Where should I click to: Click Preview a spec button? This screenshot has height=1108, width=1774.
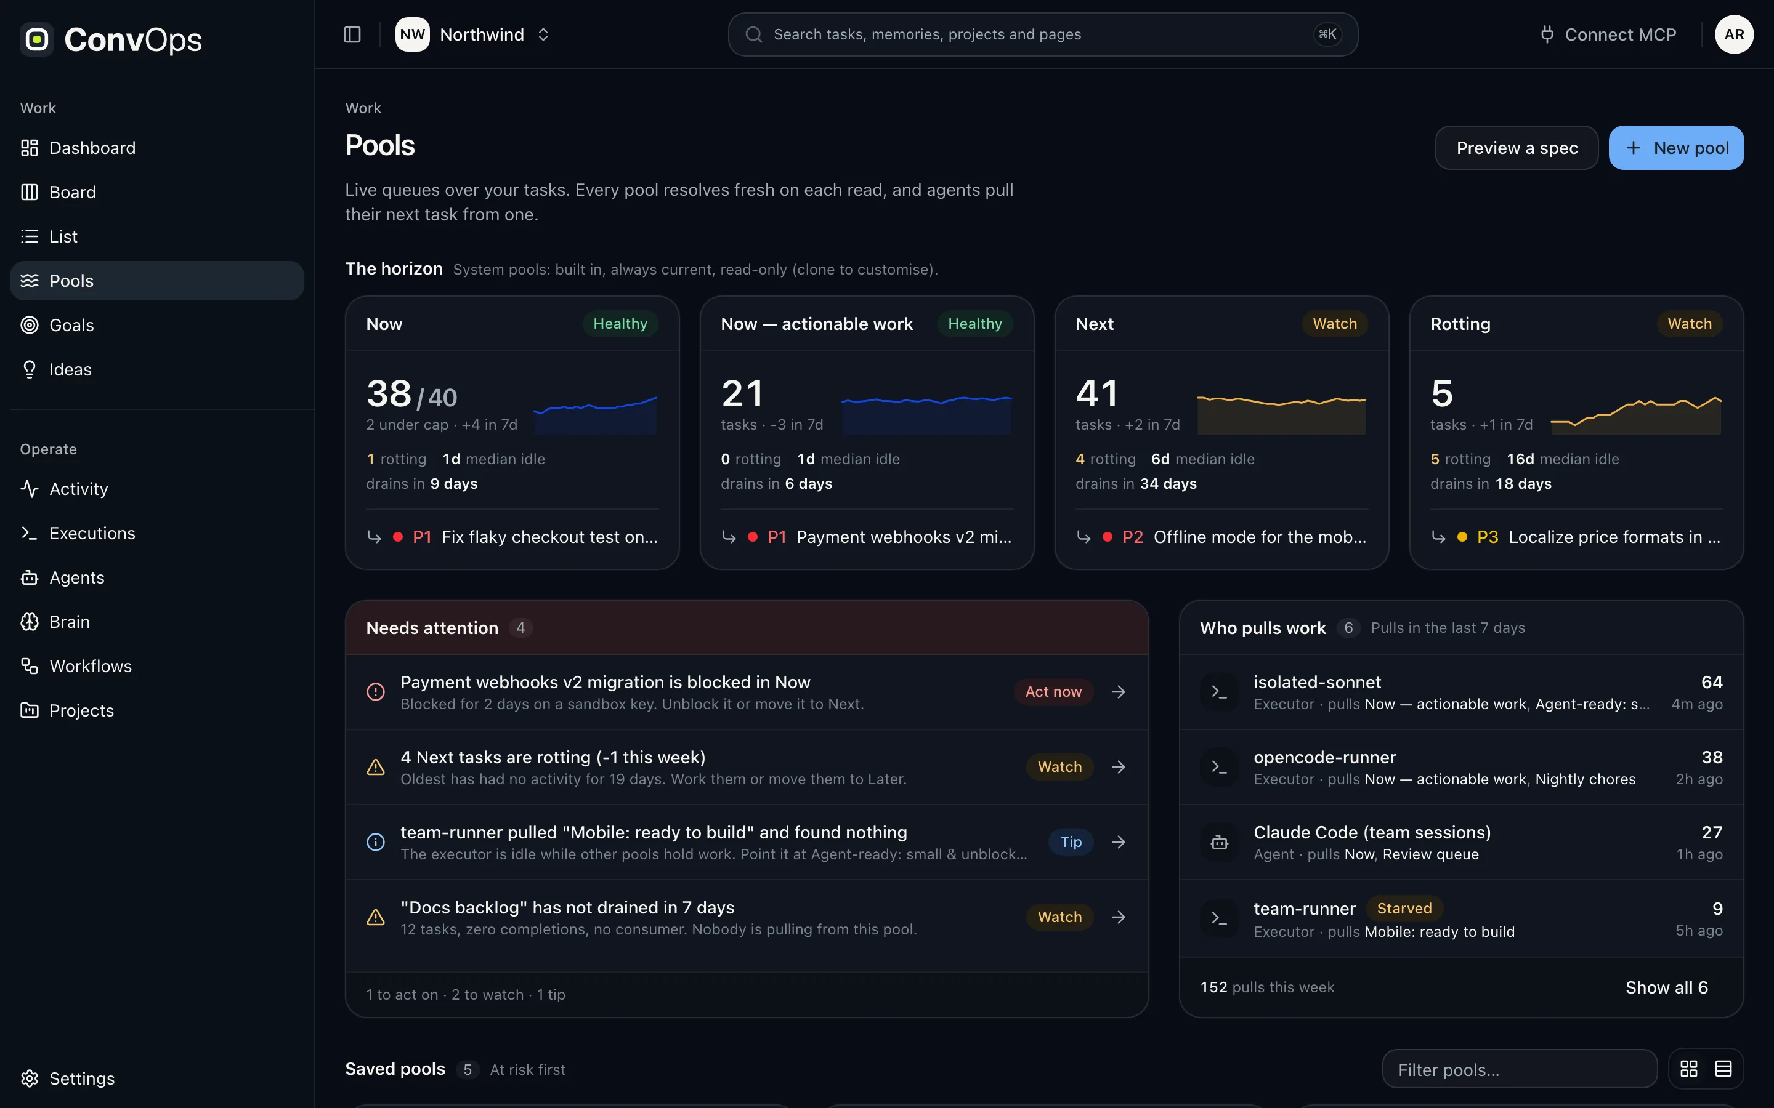point(1516,148)
